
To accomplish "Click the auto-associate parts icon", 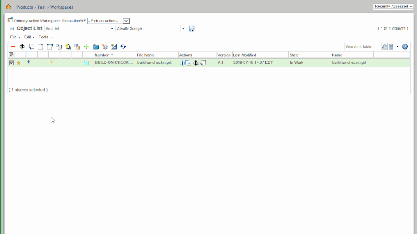I will tap(68, 47).
